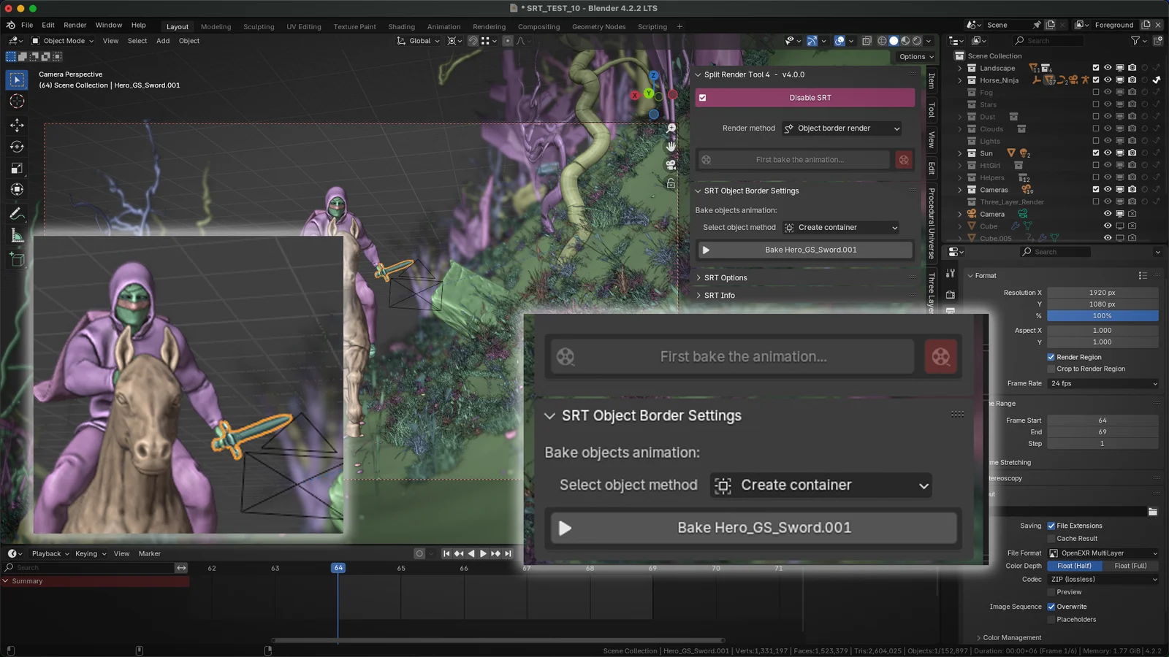Activate the Annotate tool

16,214
